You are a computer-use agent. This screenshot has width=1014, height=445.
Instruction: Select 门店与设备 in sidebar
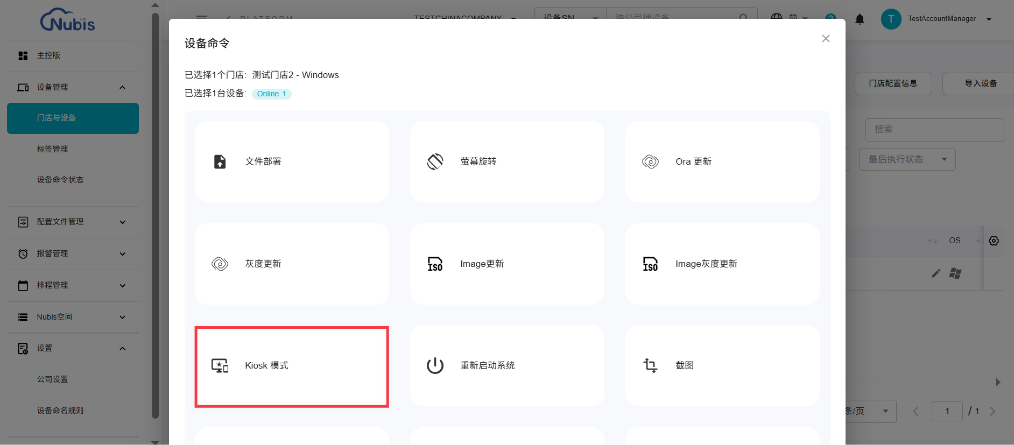73,118
